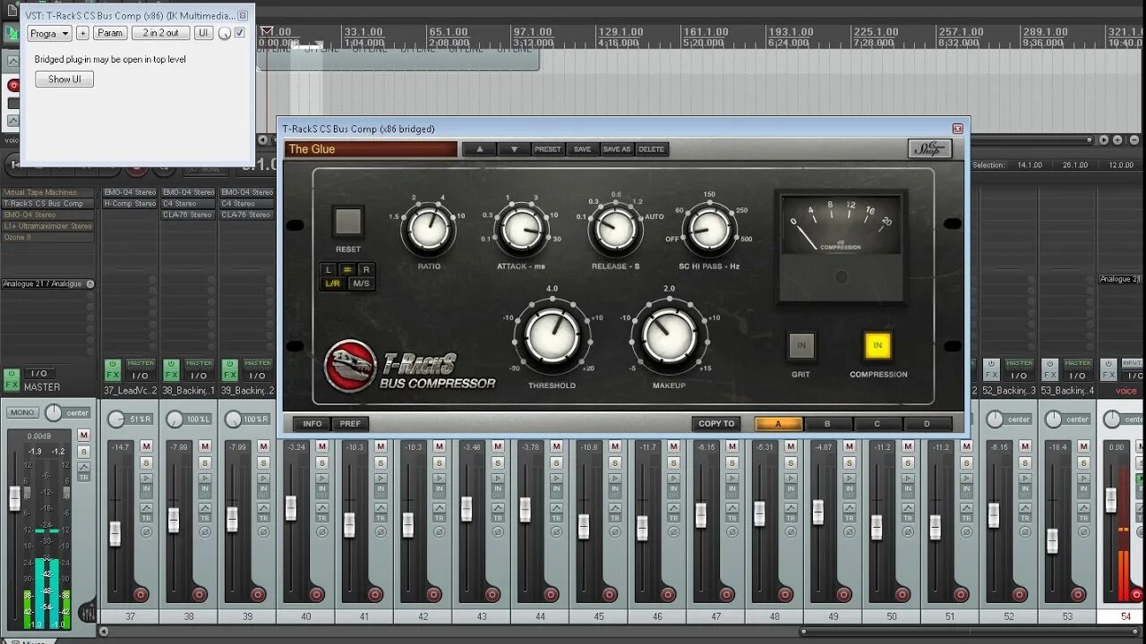The width and height of the screenshot is (1146, 644).
Task: Select 'Ozone 8' FX entry
Action: (47, 237)
